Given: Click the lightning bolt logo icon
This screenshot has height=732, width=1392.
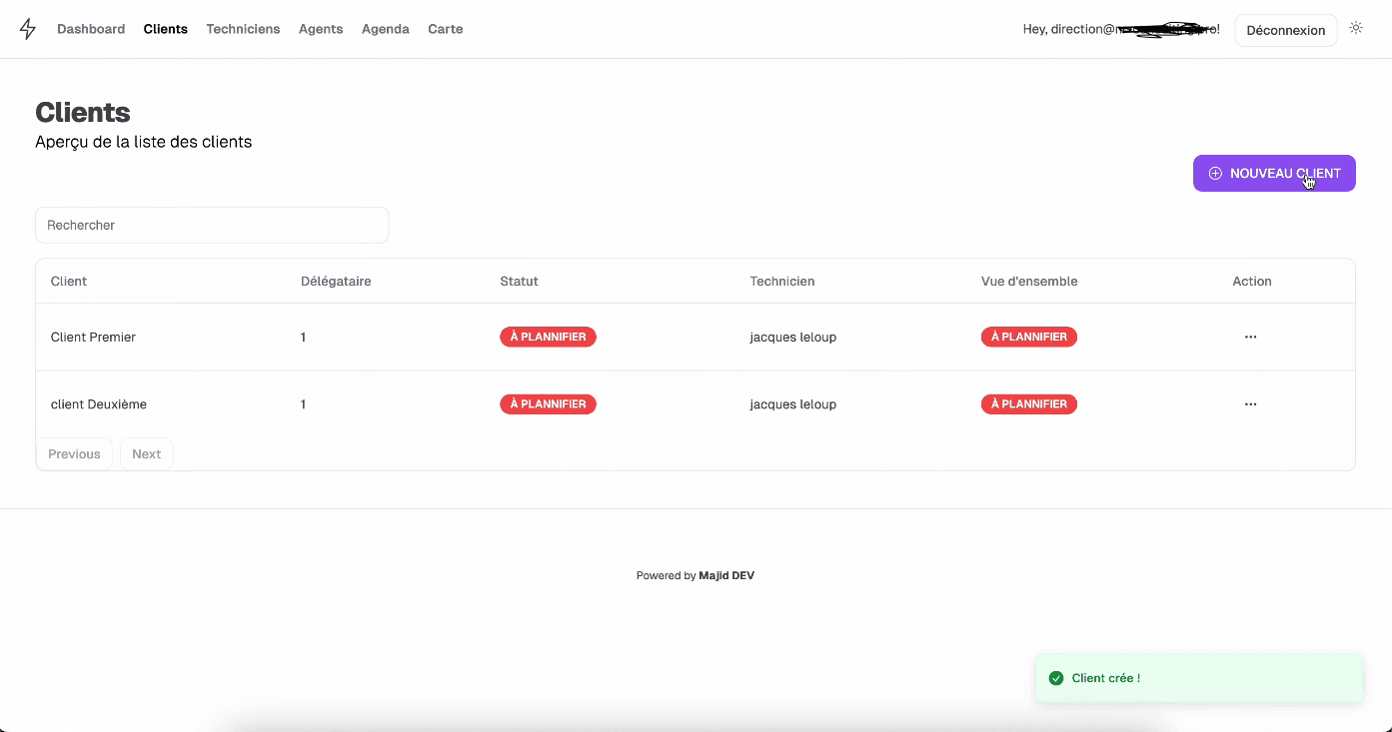Looking at the screenshot, I should coord(28,29).
